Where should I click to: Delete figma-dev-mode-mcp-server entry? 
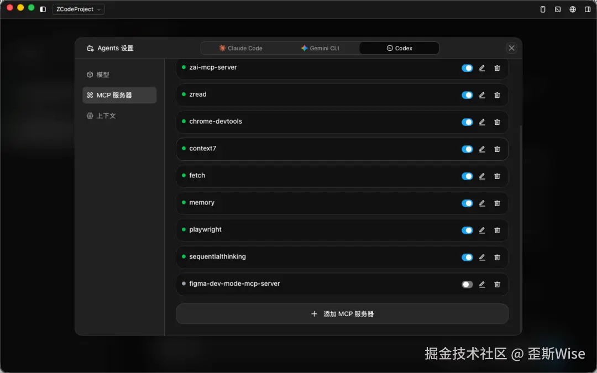pyautogui.click(x=497, y=285)
